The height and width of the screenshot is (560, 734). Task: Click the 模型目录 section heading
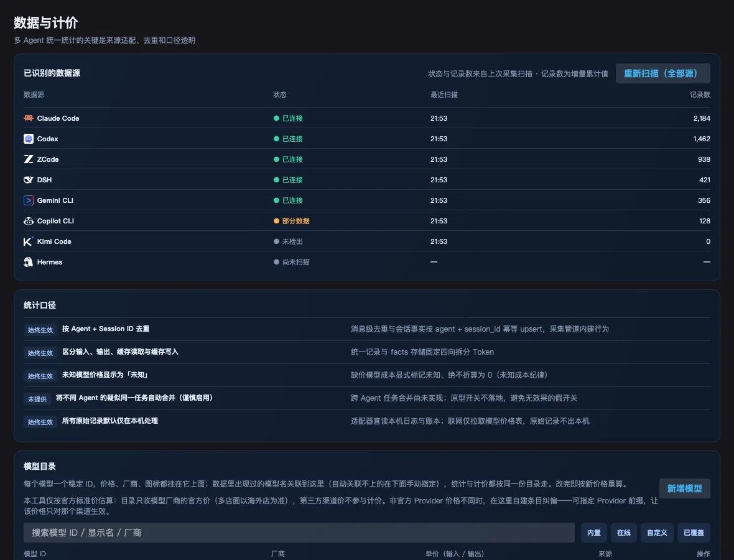coord(40,466)
